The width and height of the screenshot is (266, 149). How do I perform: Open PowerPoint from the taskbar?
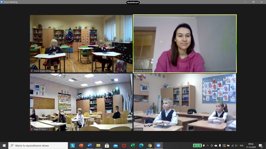click(x=81, y=145)
